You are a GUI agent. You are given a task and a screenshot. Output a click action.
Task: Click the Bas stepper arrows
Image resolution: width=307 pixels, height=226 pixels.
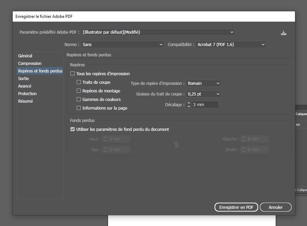(105, 149)
